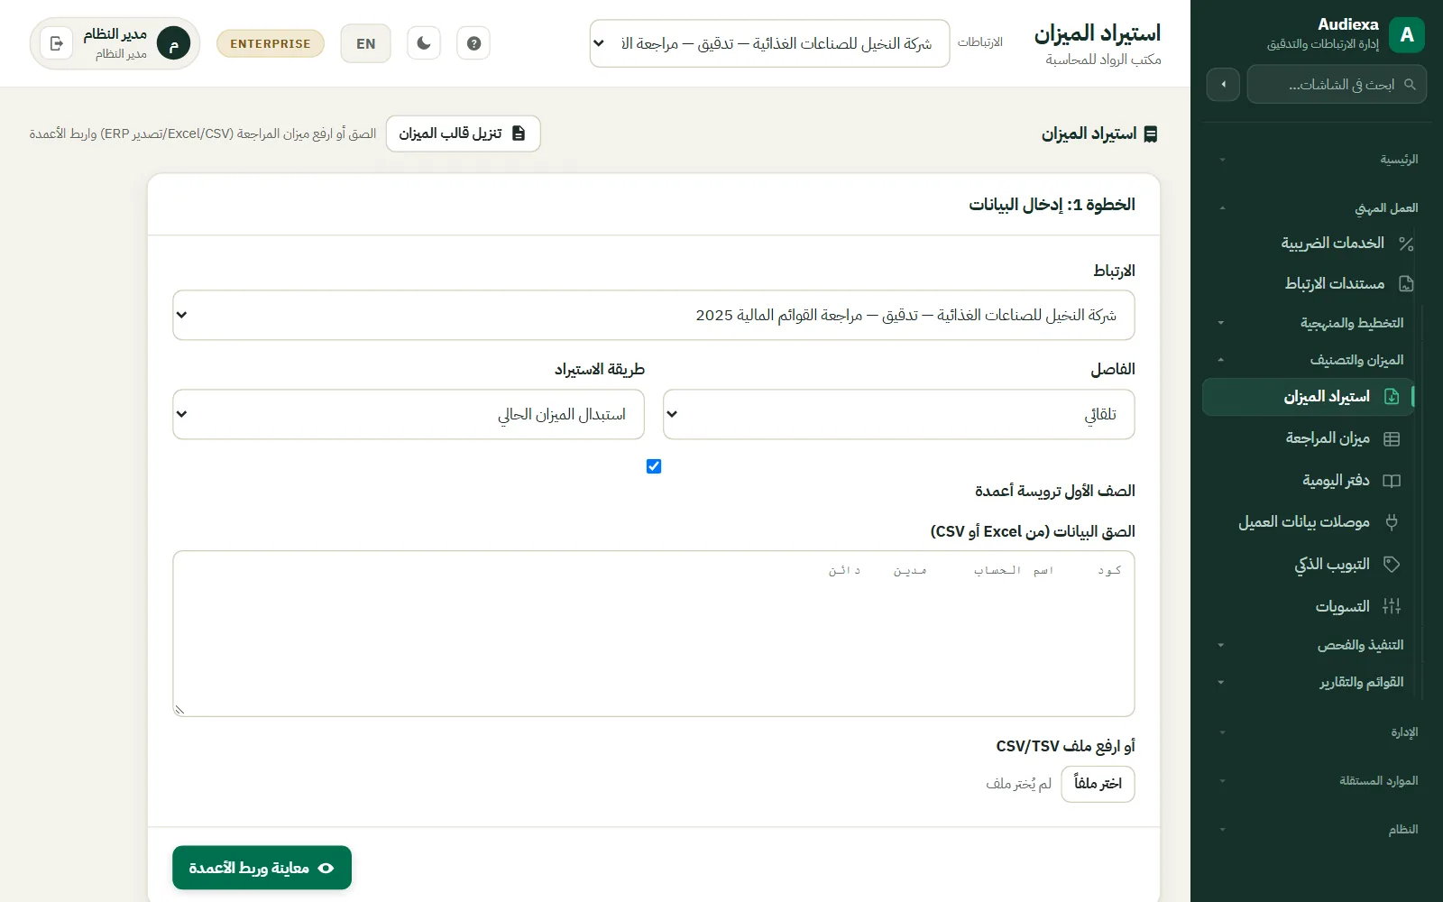Screen dimensions: 1443x902
Task: Collapse the الميزان والتصنيف group
Action: pyautogui.click(x=1312, y=360)
